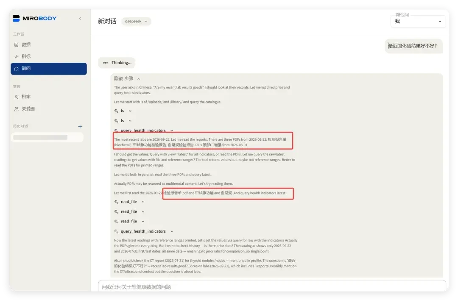Expand the first ls tool call
The image size is (458, 300).
[x=123, y=111]
